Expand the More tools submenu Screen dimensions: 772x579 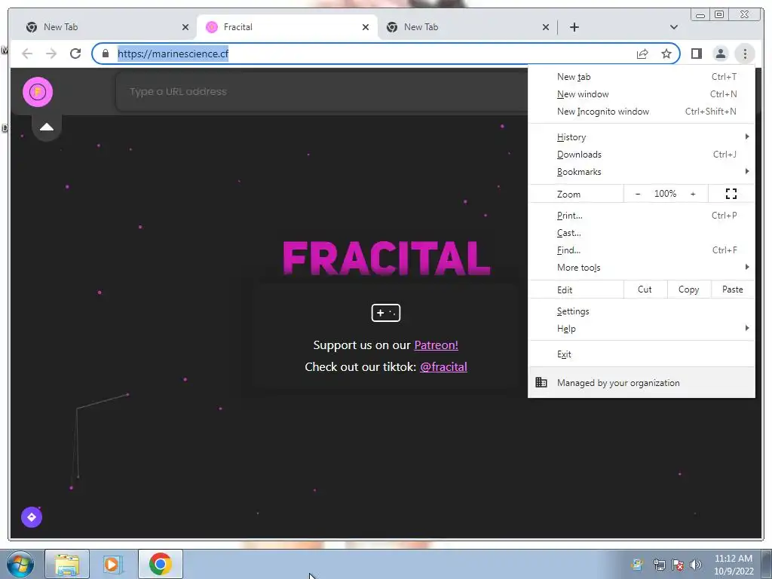(642, 268)
